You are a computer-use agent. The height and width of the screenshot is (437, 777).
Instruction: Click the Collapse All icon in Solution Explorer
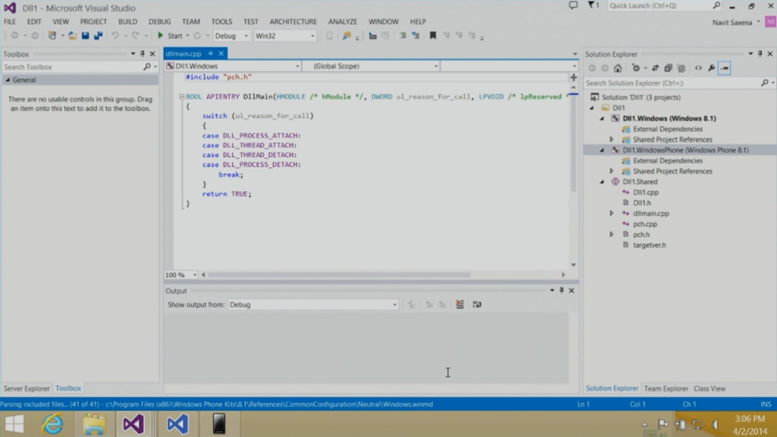(x=668, y=68)
